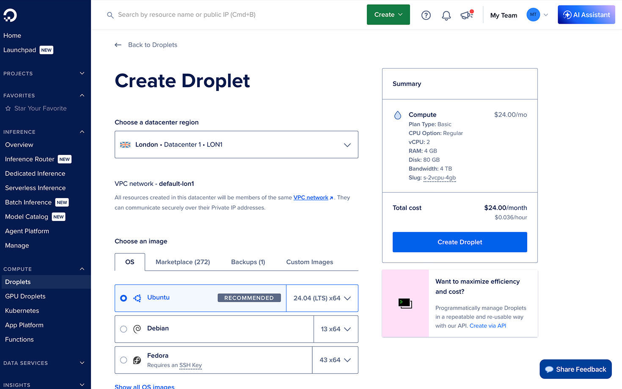Open the Create dropdown button

coord(388,15)
